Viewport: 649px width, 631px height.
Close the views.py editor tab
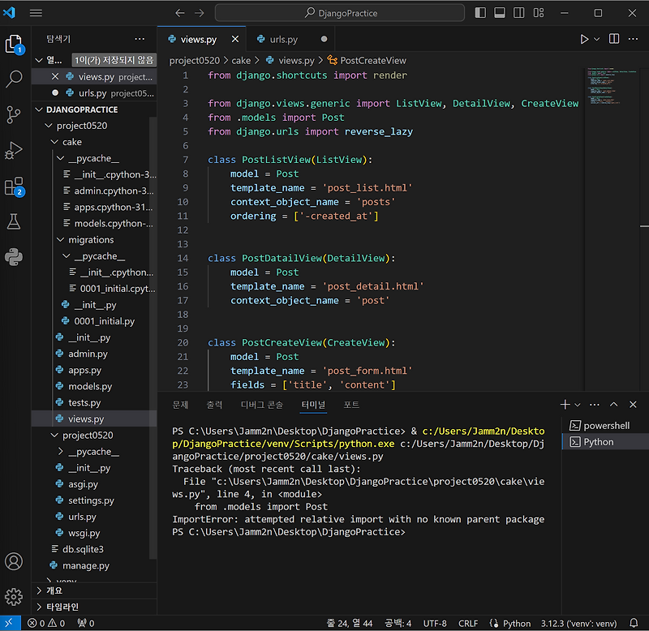(235, 39)
